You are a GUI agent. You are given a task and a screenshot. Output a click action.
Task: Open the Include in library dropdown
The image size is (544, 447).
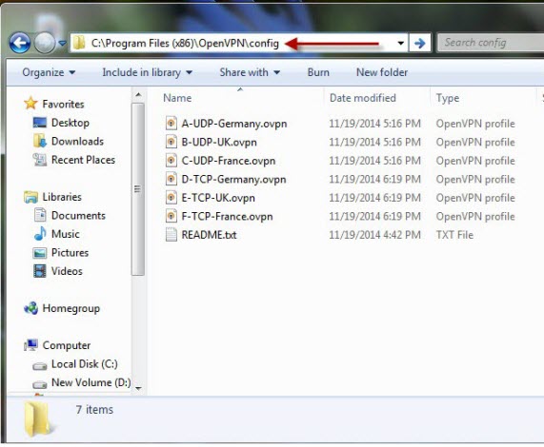pyautogui.click(x=147, y=72)
